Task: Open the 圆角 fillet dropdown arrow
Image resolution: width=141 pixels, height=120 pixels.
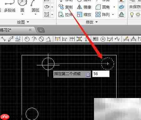Action: [114, 7]
